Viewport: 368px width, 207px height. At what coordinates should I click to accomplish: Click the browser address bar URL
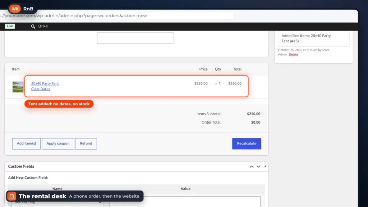[73, 15]
